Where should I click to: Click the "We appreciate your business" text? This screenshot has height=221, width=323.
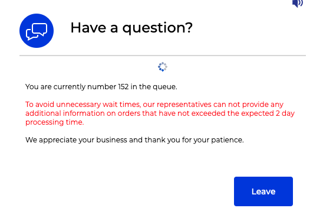pyautogui.click(x=76, y=140)
